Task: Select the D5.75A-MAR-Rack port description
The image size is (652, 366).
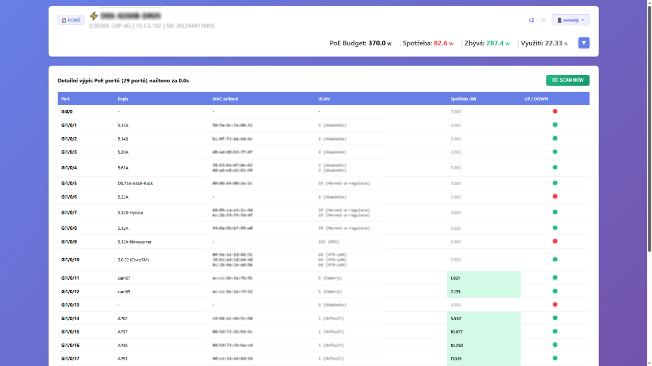Action: (135, 184)
